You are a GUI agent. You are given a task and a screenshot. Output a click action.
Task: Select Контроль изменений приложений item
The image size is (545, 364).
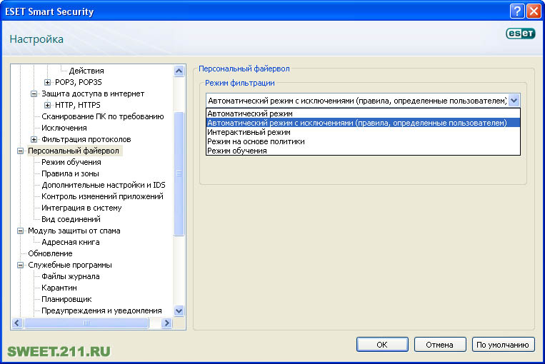(102, 197)
